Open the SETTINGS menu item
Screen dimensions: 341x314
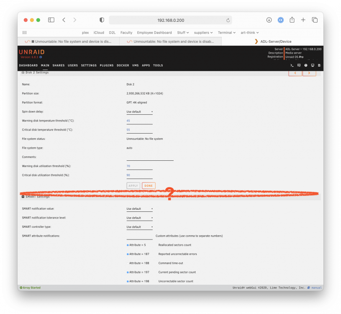coord(89,65)
